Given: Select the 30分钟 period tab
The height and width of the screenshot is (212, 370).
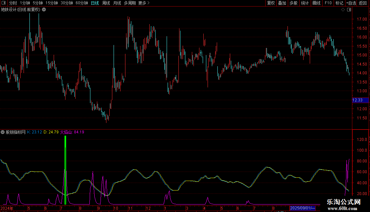Looking at the screenshot, I should click(x=67, y=3).
